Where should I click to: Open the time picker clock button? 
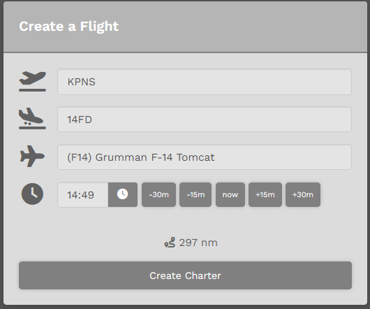click(123, 194)
